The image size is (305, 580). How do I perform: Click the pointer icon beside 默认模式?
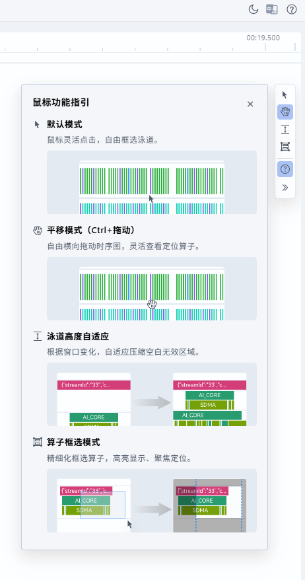pos(37,124)
